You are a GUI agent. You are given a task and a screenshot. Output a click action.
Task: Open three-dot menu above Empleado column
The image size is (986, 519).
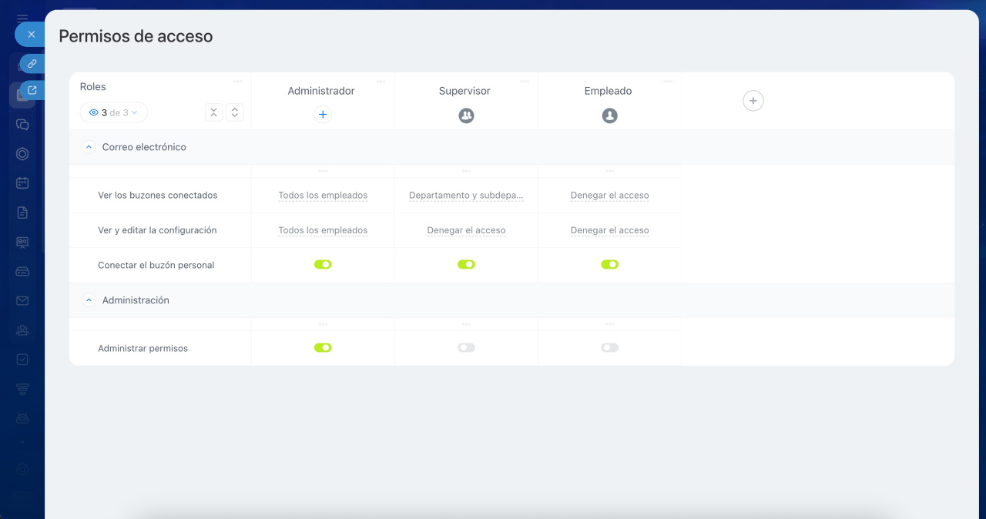click(x=667, y=82)
